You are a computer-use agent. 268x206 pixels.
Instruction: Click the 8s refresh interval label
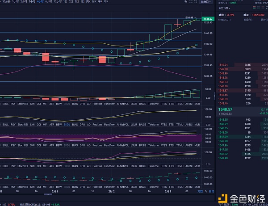click(186, 1)
